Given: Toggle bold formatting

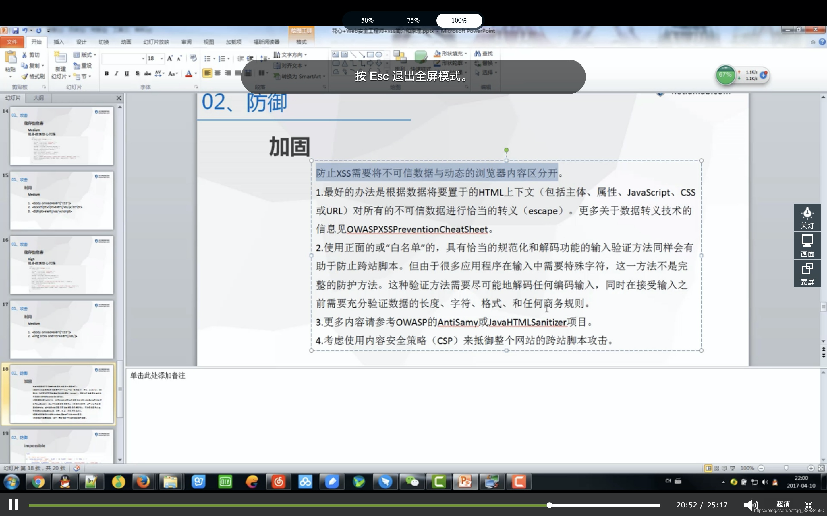Looking at the screenshot, I should tap(107, 73).
